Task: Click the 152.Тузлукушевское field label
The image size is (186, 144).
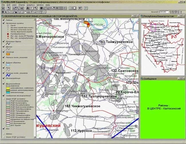Action: [x=99, y=96]
